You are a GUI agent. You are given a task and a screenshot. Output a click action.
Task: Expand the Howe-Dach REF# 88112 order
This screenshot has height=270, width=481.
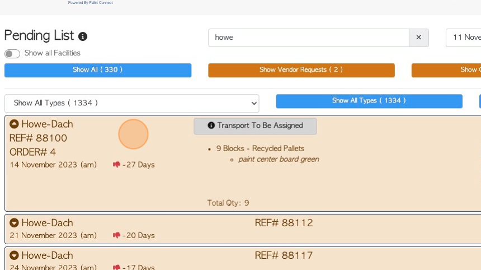(15, 223)
